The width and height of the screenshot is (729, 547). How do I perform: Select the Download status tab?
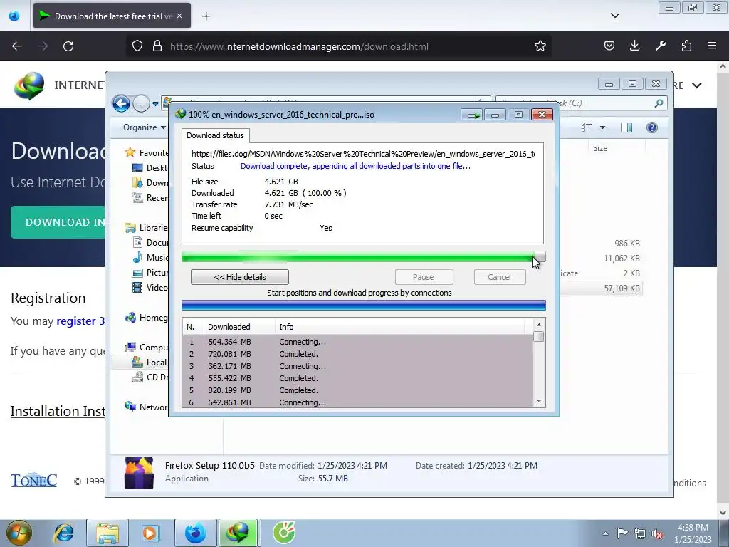(x=215, y=135)
